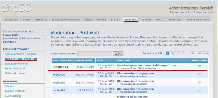Go to Foren-Übersicht link
Viewport: 218px width, 98px height.
point(203,12)
